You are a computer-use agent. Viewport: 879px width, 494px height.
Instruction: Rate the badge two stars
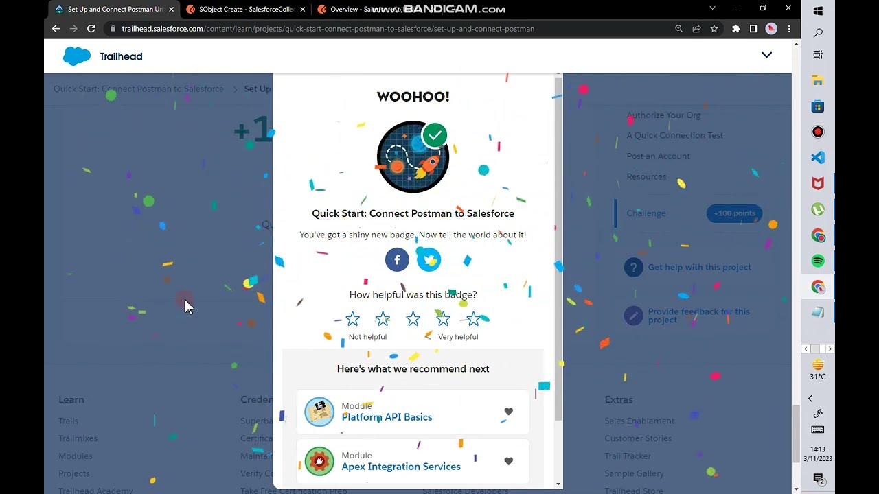[383, 319]
